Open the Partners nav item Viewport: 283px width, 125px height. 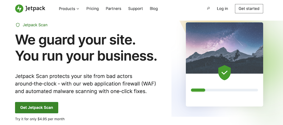click(x=113, y=9)
